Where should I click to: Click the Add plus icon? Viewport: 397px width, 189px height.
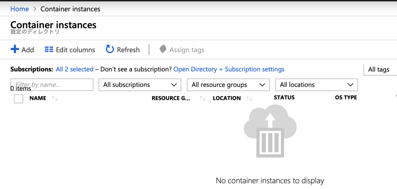pos(15,50)
